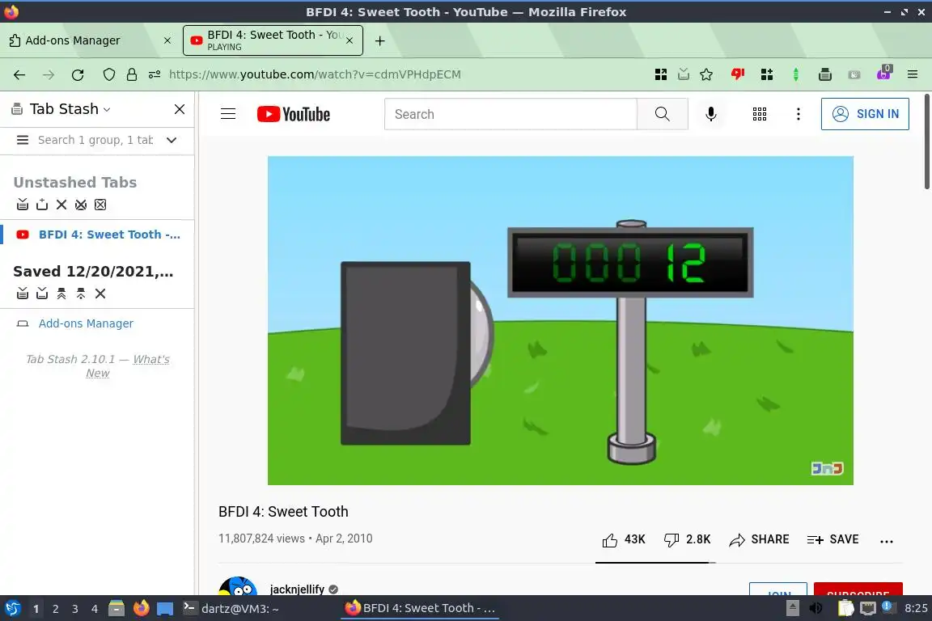This screenshot has width=932, height=621.
Task: Close the BFDI 4: Sweet Tooth tab
Action: click(349, 40)
